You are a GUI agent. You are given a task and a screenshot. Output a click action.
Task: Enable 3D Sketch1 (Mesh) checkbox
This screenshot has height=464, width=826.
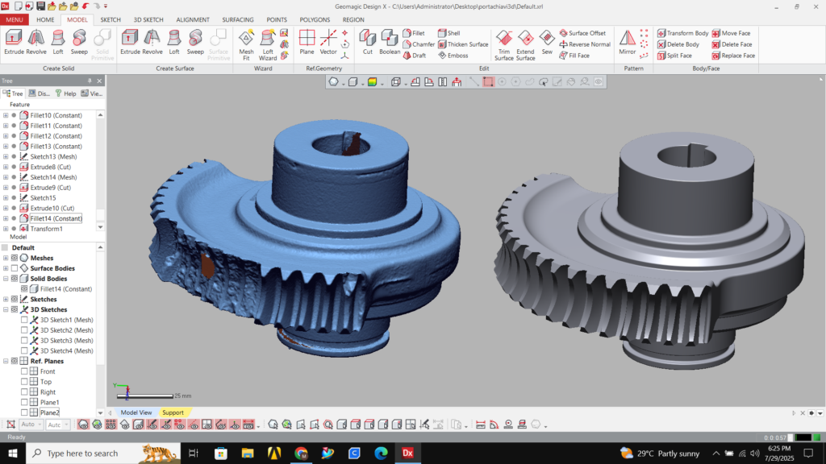click(x=24, y=320)
